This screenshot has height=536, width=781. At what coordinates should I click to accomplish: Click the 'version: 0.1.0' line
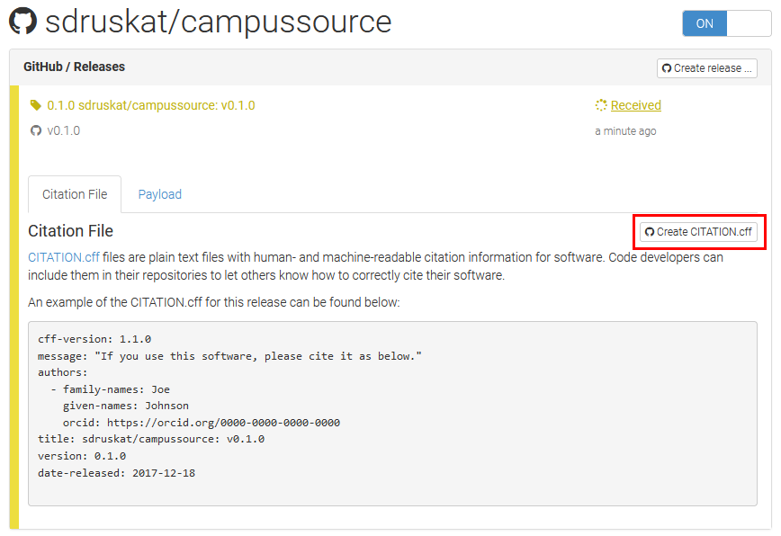pyautogui.click(x=82, y=456)
